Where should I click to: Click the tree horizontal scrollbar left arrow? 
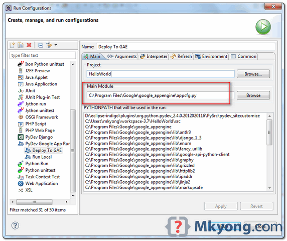tap(12, 202)
